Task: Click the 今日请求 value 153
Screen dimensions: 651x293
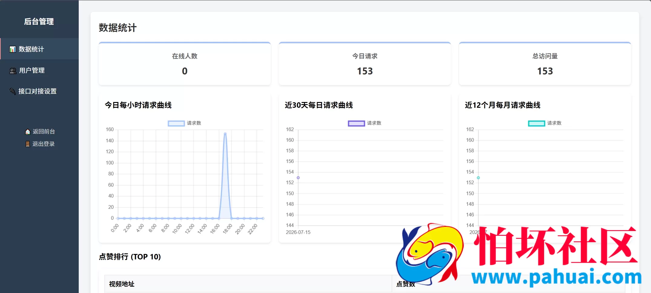Action: click(365, 71)
